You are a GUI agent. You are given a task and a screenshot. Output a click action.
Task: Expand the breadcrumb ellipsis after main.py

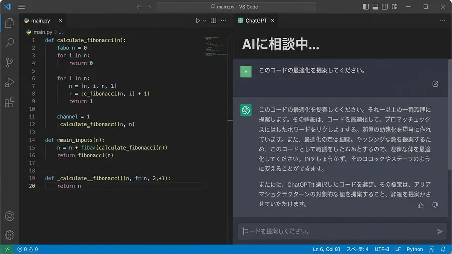(61, 32)
